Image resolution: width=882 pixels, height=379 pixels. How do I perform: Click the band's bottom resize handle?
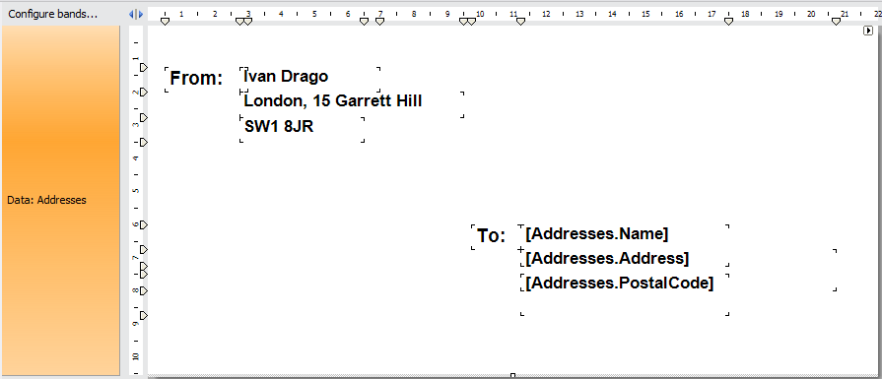(512, 375)
